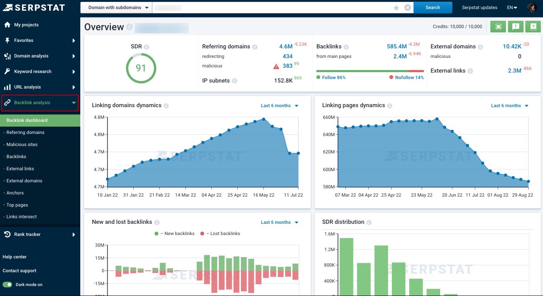Toggle New backlinks legend series
Screen dimensions: 543x296
coord(174,233)
